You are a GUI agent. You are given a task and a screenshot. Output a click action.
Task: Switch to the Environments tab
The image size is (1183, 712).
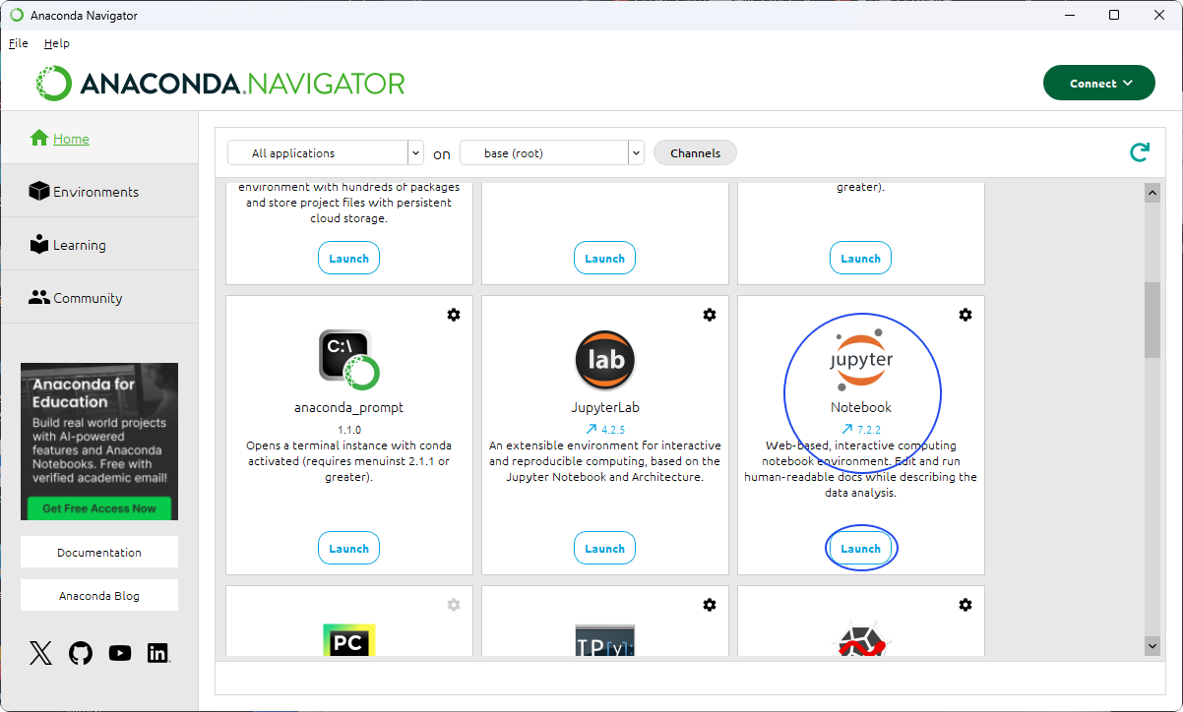point(98,192)
